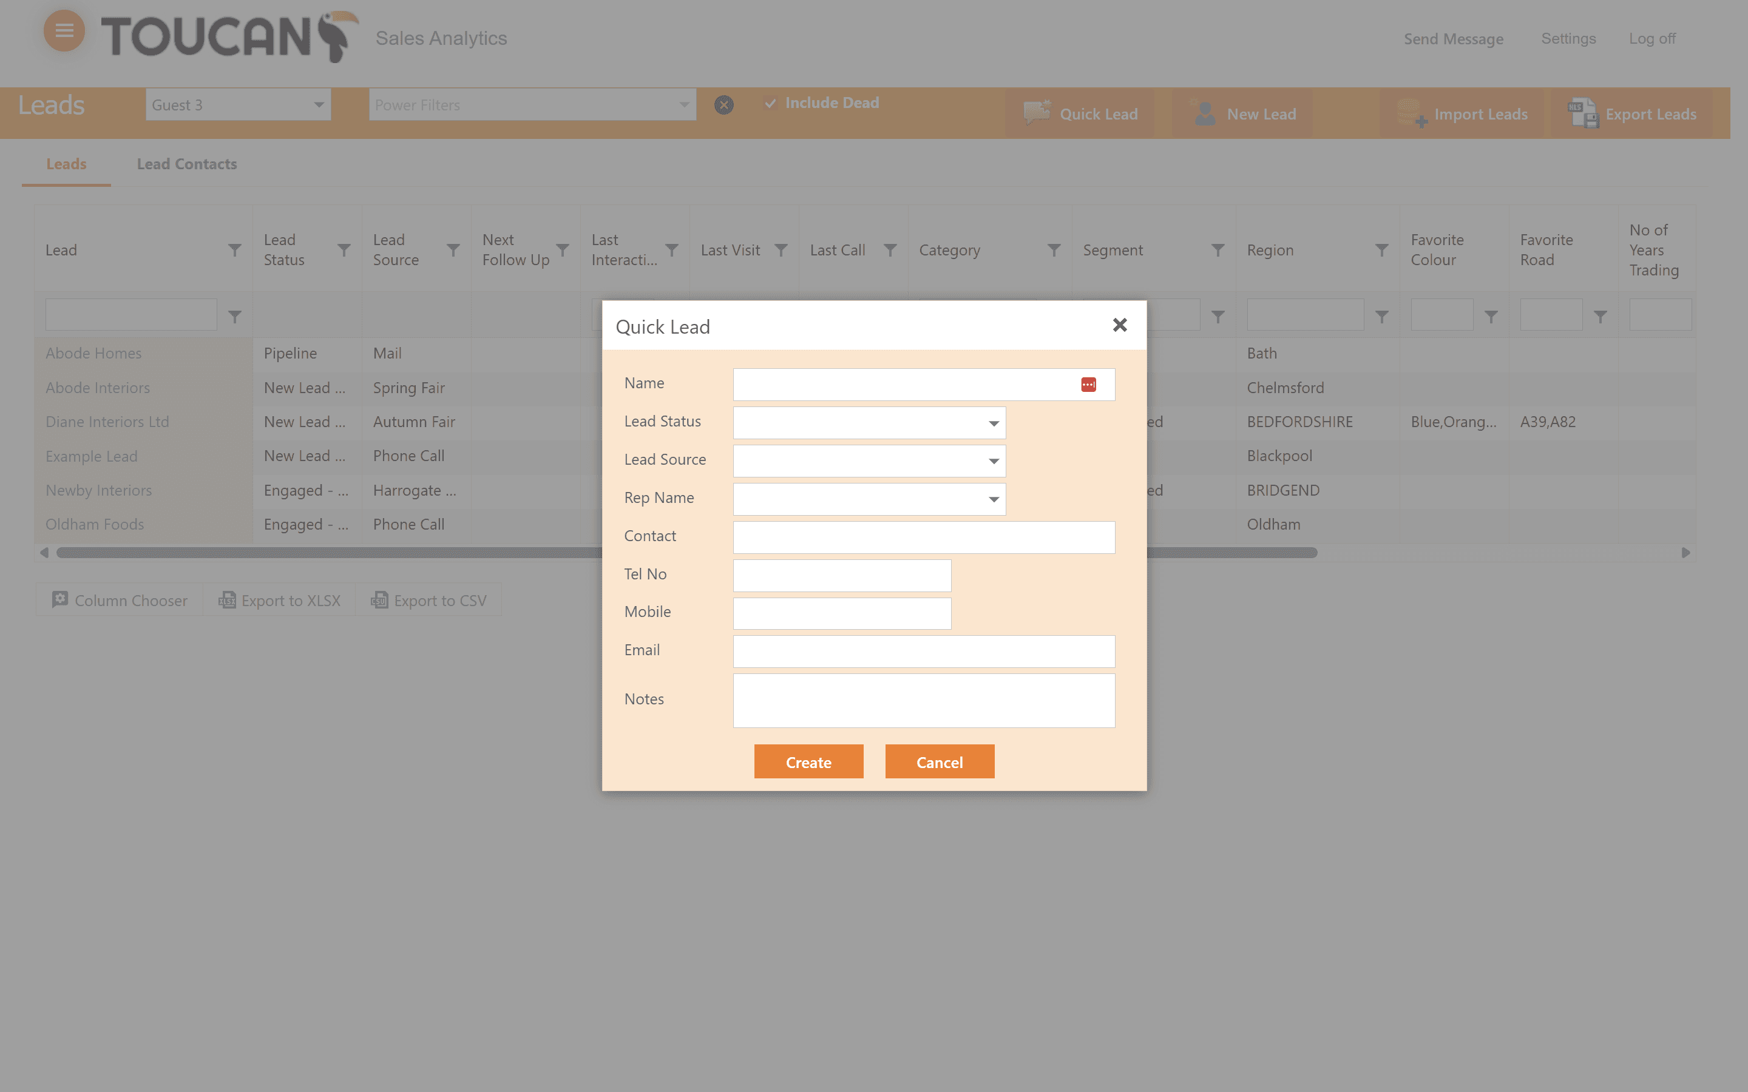
Task: Click the Last Visit column filter icon
Action: point(781,250)
